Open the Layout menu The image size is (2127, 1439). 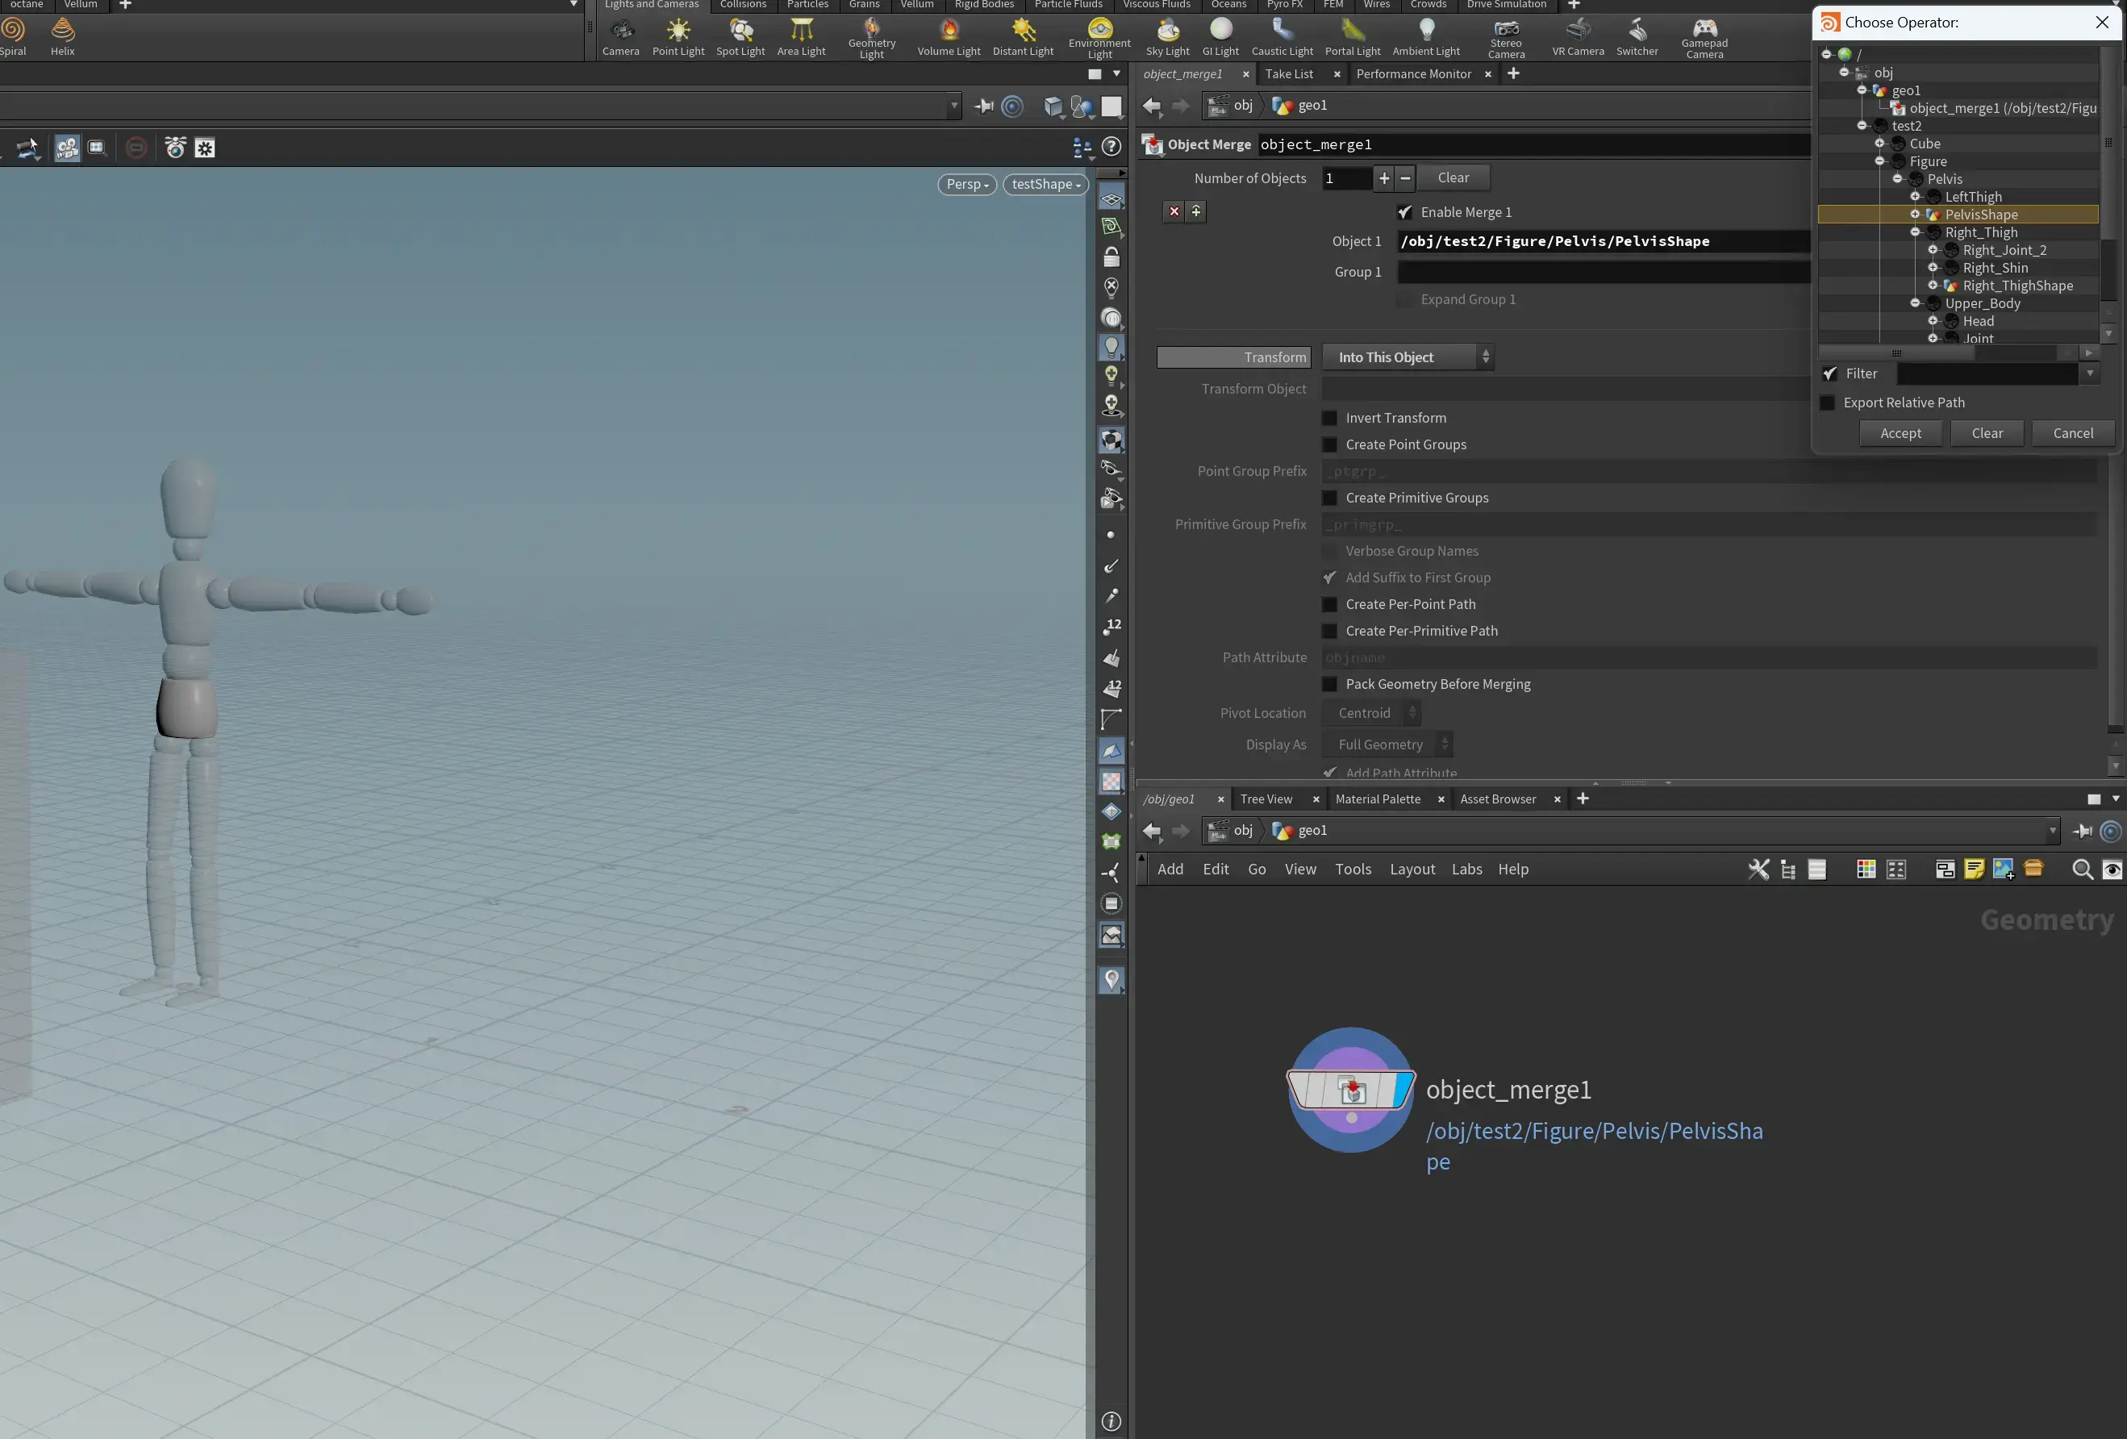(1412, 870)
